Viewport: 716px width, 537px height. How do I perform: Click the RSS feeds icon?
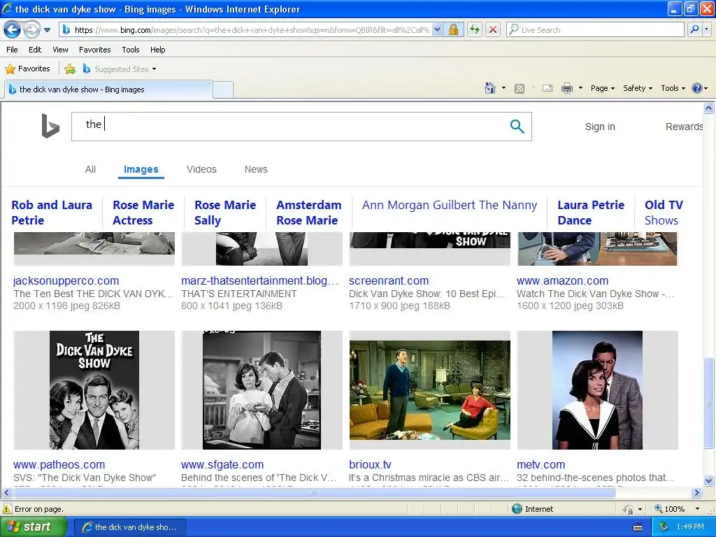[520, 88]
